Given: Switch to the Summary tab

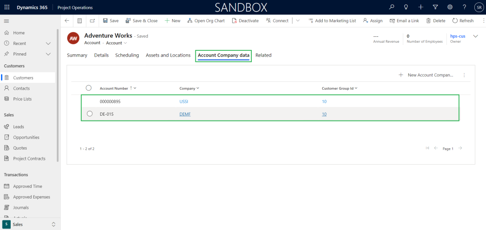Looking at the screenshot, I should click(x=77, y=55).
